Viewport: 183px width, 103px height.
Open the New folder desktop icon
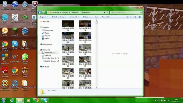[25, 45]
